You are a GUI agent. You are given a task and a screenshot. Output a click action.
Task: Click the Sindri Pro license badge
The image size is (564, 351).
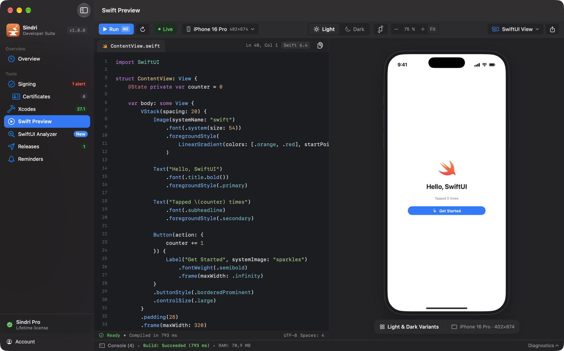(x=47, y=325)
